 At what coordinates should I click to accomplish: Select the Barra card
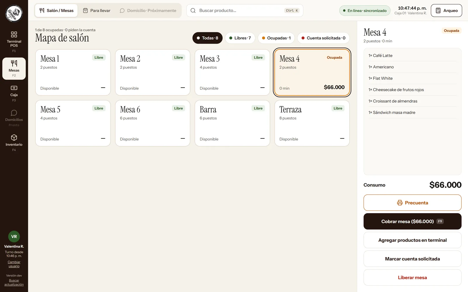coord(232,123)
